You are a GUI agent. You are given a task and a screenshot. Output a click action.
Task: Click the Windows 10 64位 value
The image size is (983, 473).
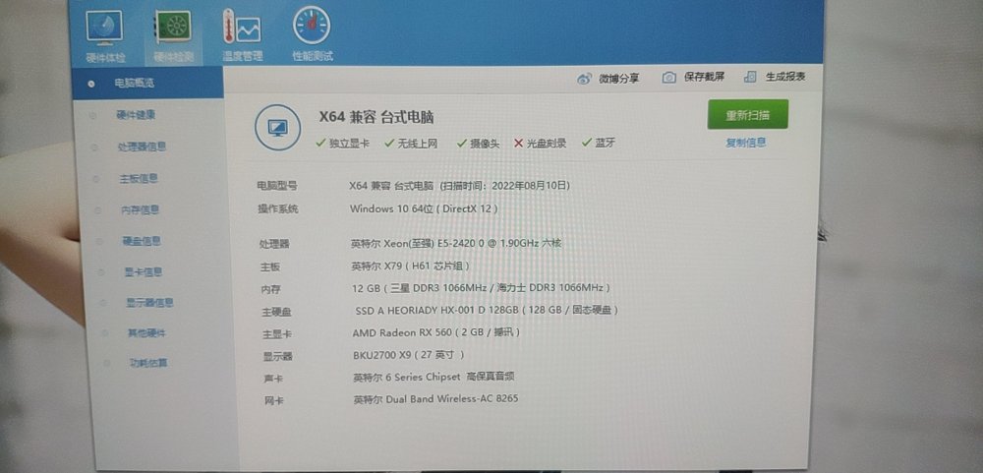point(424,208)
